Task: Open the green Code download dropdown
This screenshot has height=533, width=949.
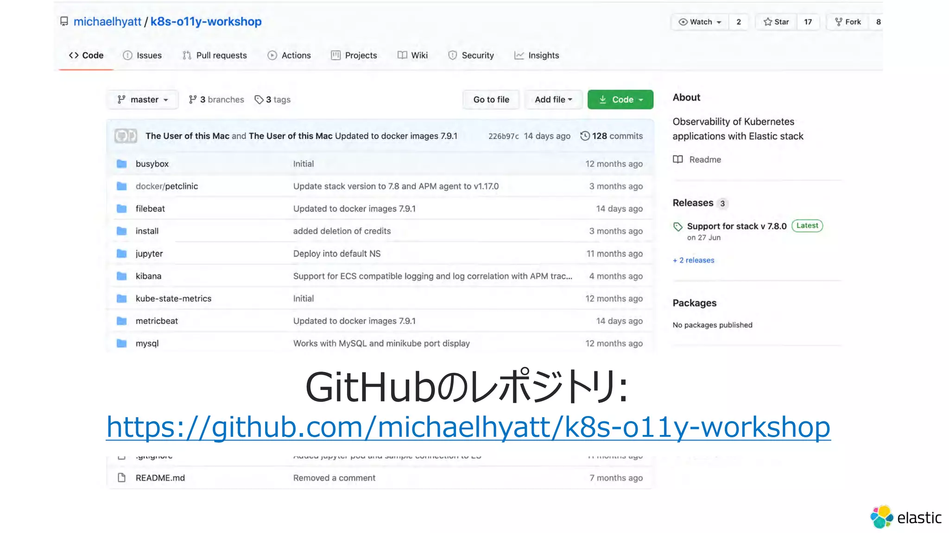Action: coord(620,99)
